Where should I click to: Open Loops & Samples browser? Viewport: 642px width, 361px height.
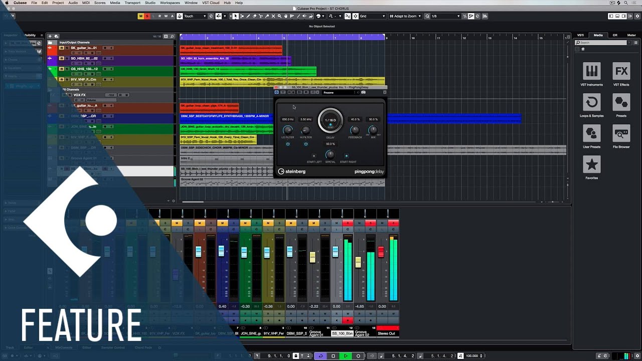coord(592,102)
